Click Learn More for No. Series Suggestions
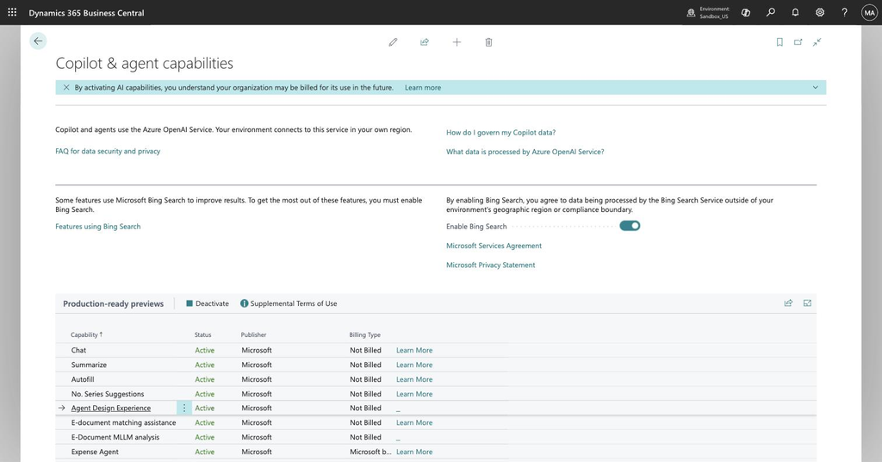This screenshot has width=882, height=462. [x=414, y=394]
